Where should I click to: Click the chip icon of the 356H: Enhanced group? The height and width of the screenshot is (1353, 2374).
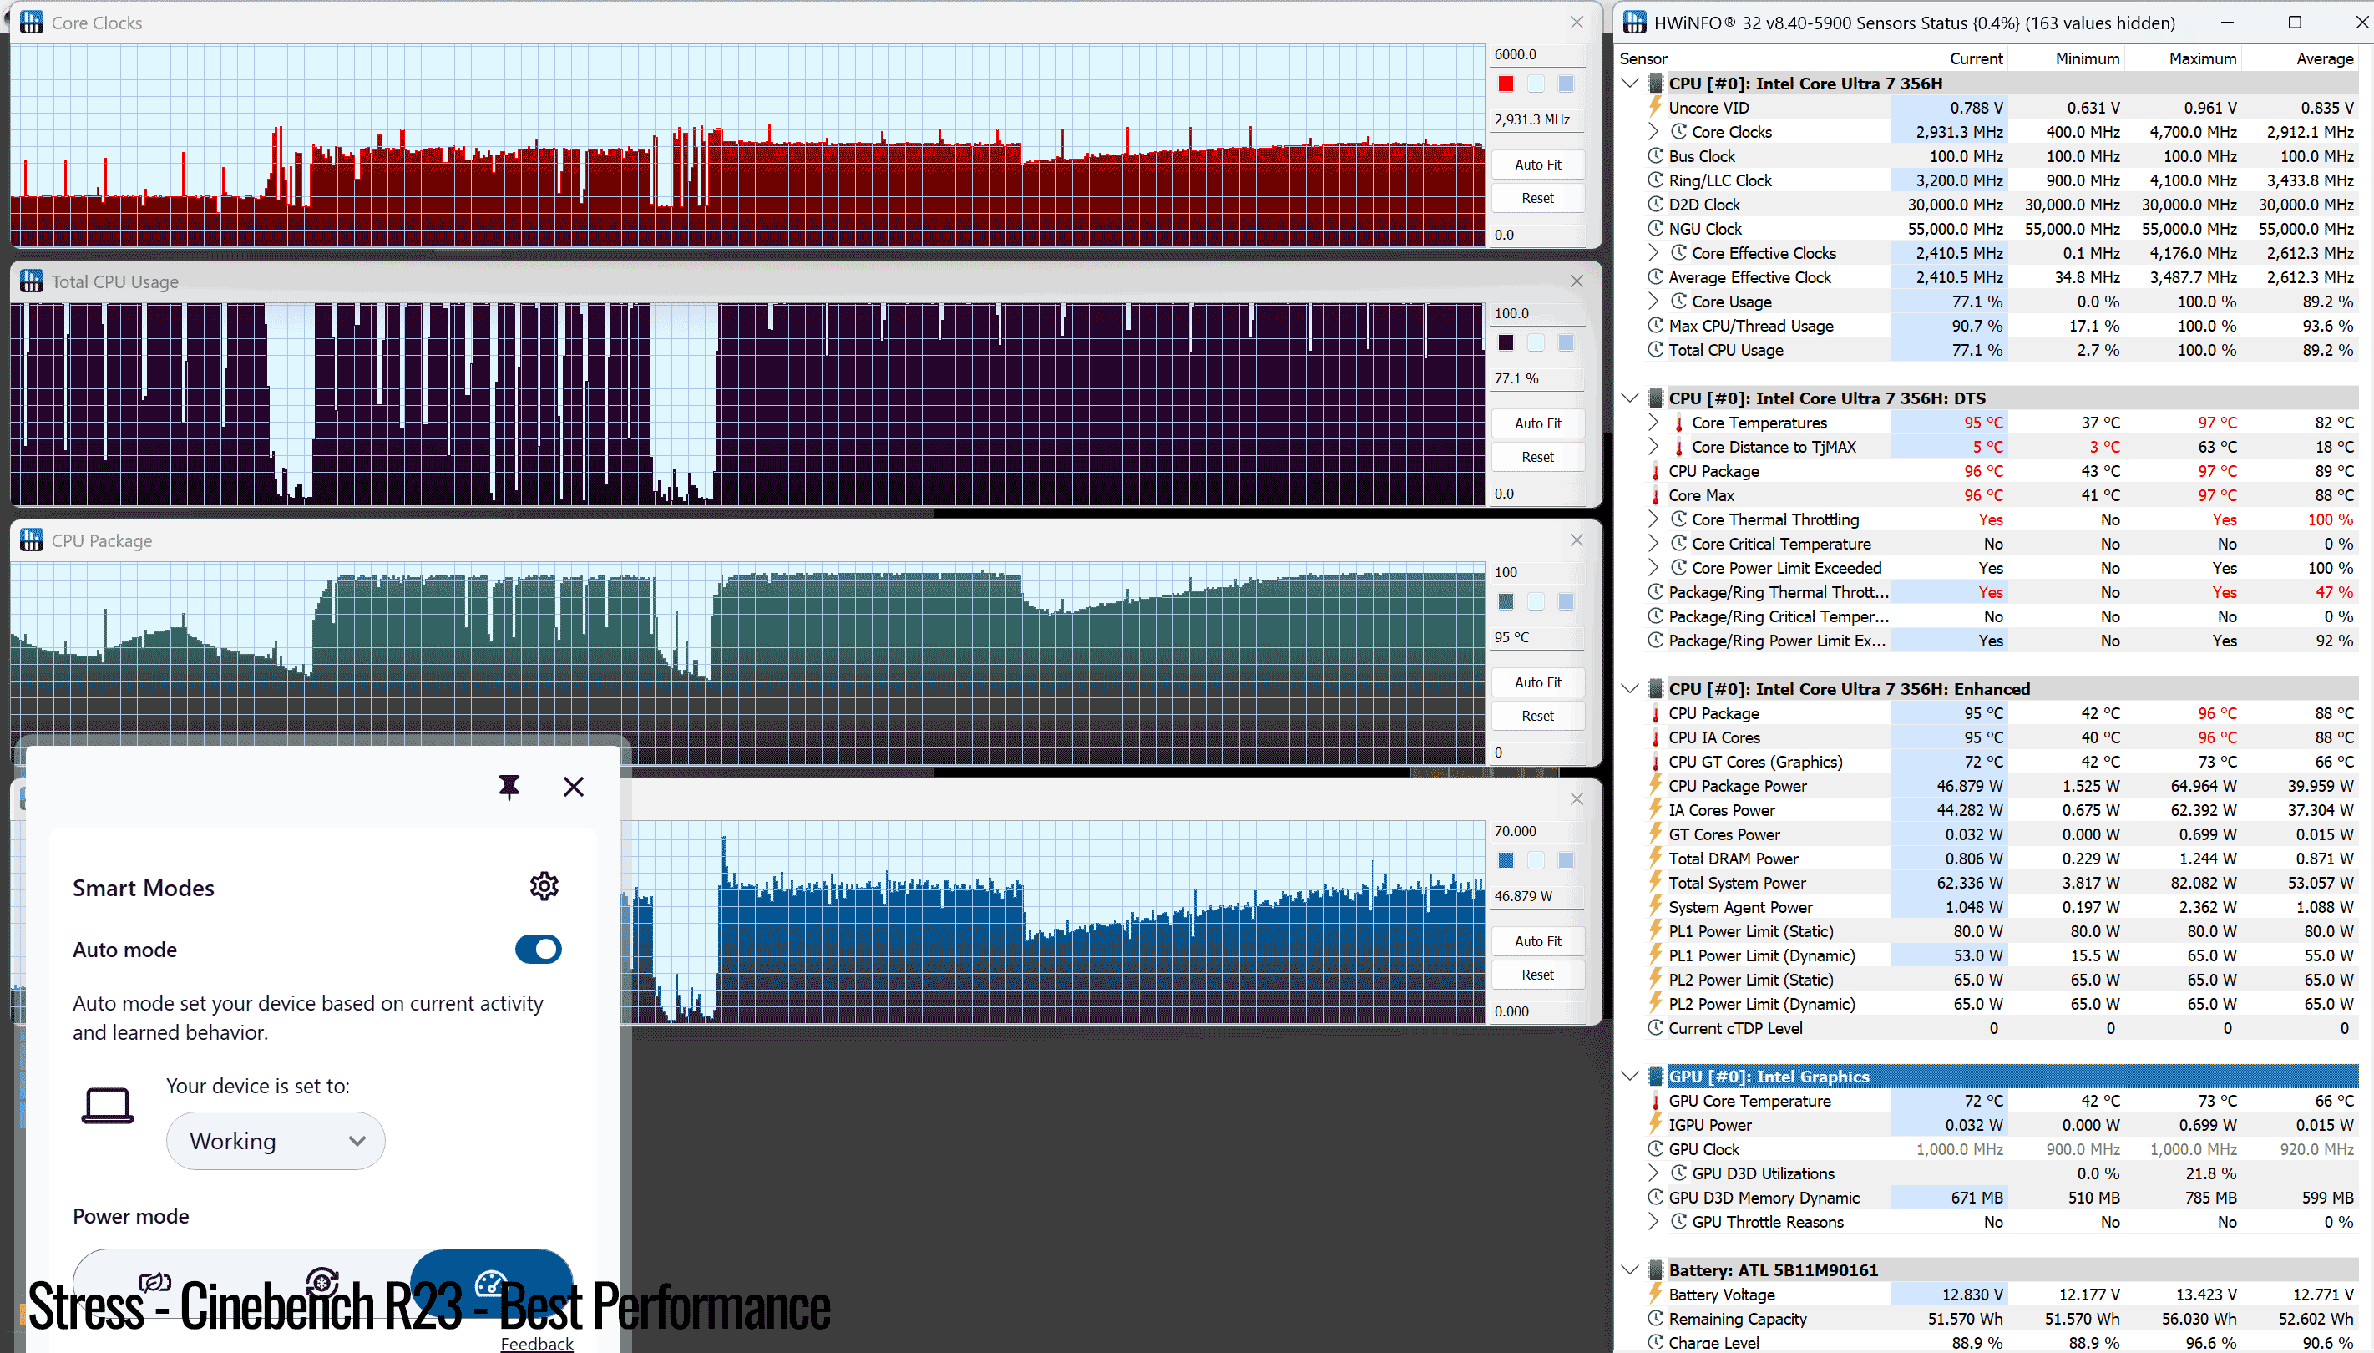1655,688
